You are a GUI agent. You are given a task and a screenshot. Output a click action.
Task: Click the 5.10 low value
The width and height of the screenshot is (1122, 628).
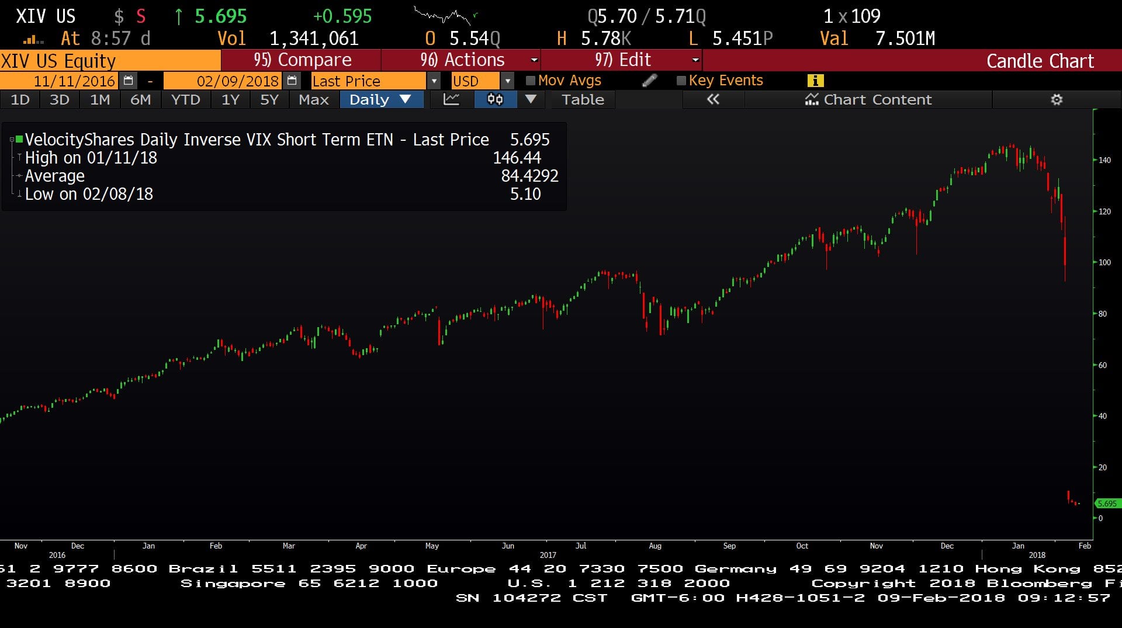coord(525,194)
